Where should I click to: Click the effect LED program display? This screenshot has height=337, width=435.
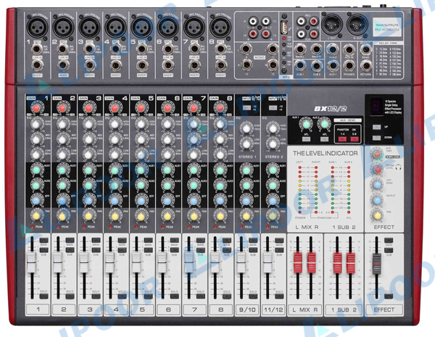pyautogui.click(x=376, y=106)
